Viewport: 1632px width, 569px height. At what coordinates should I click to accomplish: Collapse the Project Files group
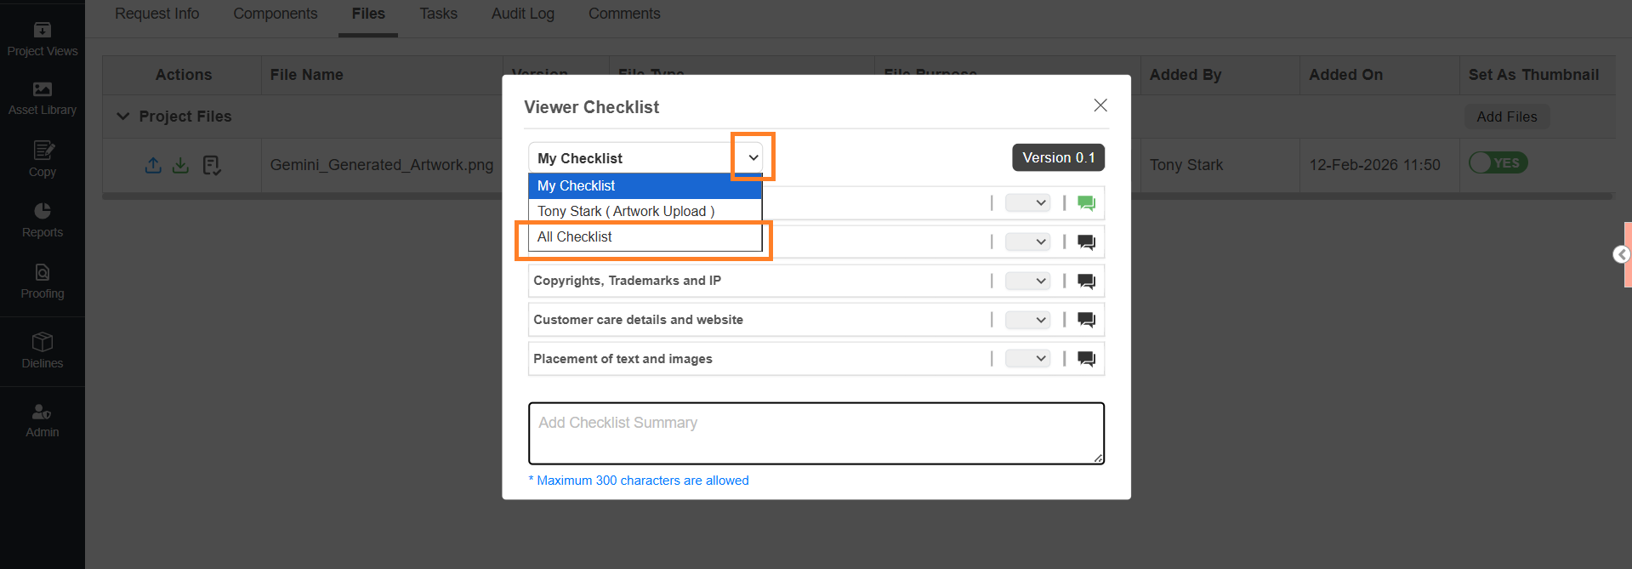point(123,117)
